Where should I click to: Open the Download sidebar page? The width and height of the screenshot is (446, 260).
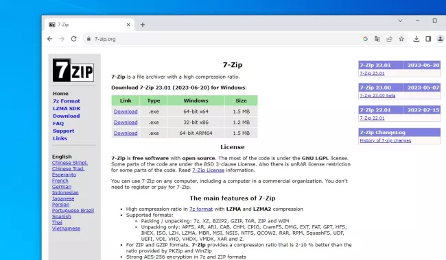[67, 116]
